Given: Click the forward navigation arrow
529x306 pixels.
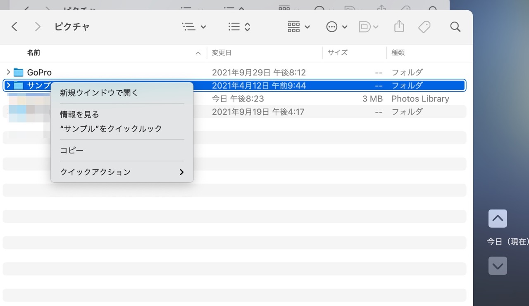Looking at the screenshot, I should [x=38, y=27].
